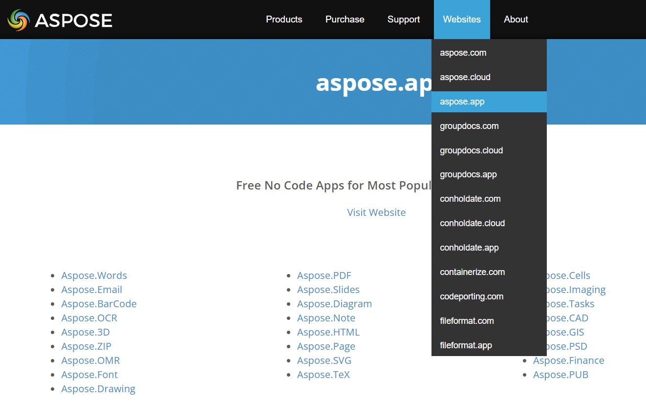Select conholdate.cloud menu entry
646x401 pixels.
click(x=472, y=223)
